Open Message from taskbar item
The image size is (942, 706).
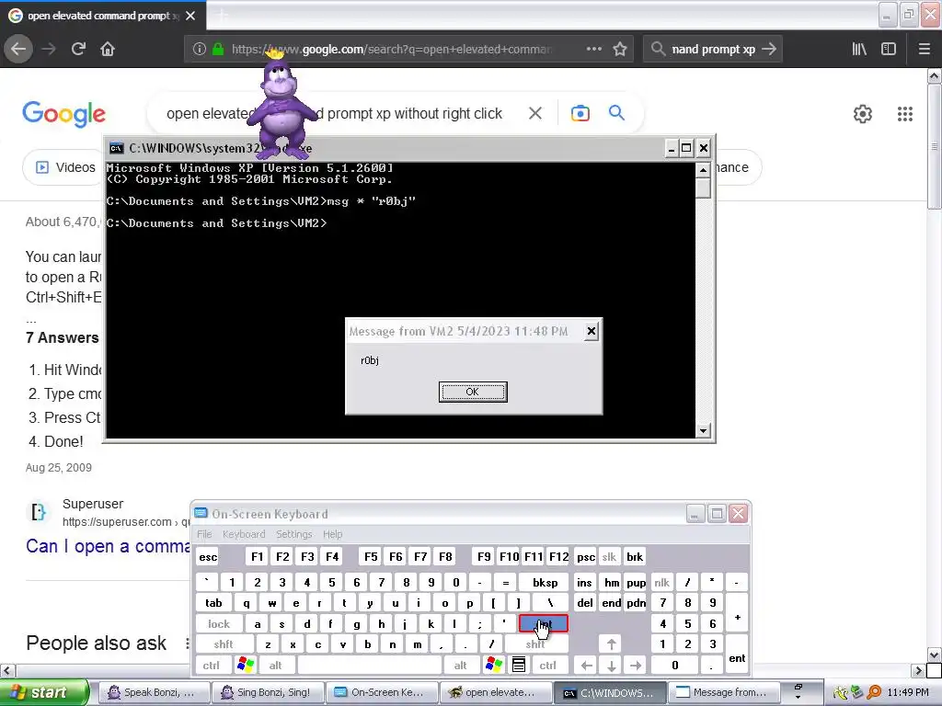coord(724,692)
